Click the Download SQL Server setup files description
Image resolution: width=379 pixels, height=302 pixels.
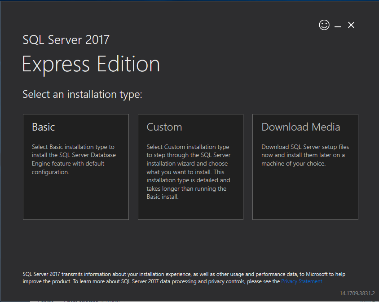point(305,155)
